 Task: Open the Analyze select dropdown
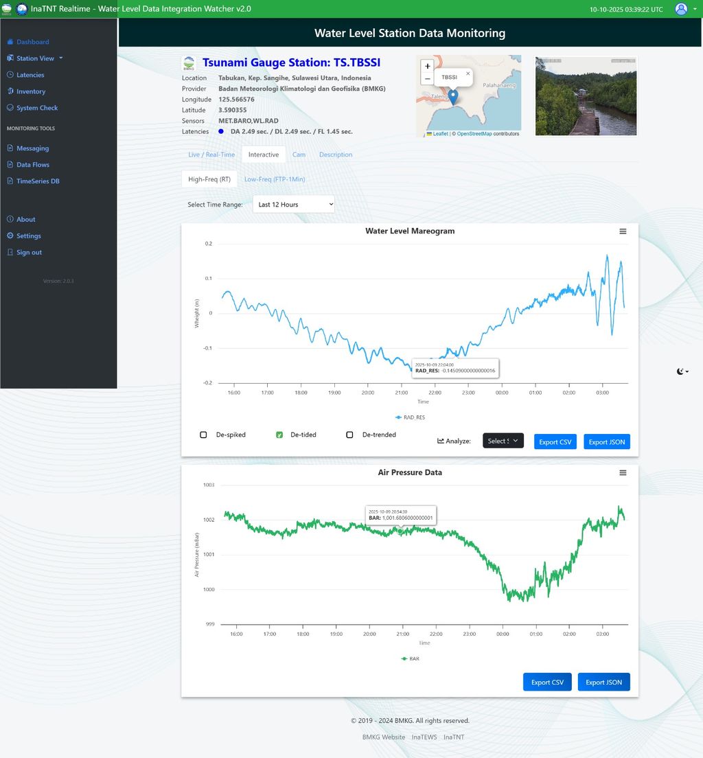pos(503,441)
